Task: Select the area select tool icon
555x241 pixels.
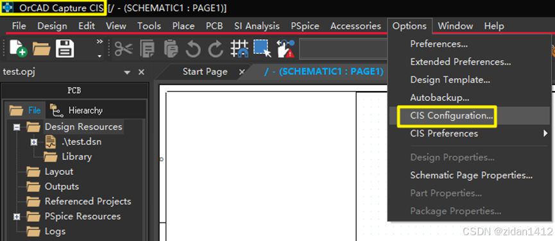Action: point(262,49)
